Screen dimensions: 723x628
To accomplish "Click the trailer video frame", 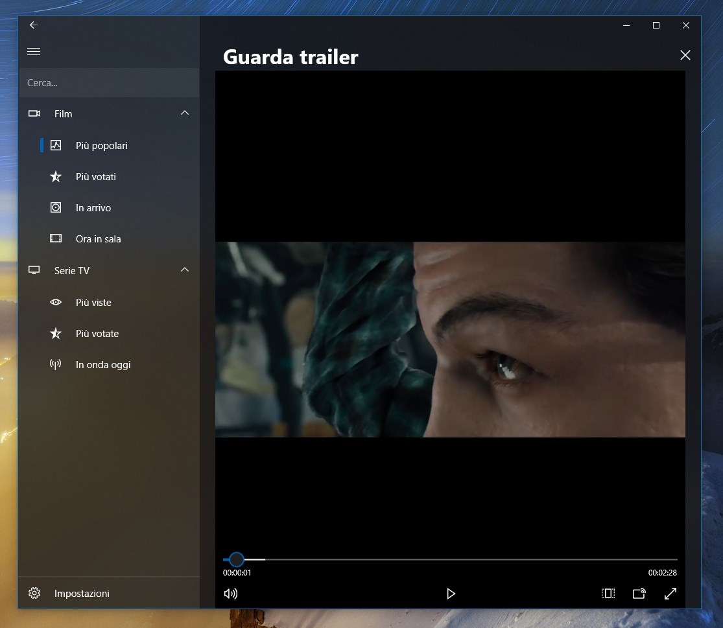I will coord(450,340).
